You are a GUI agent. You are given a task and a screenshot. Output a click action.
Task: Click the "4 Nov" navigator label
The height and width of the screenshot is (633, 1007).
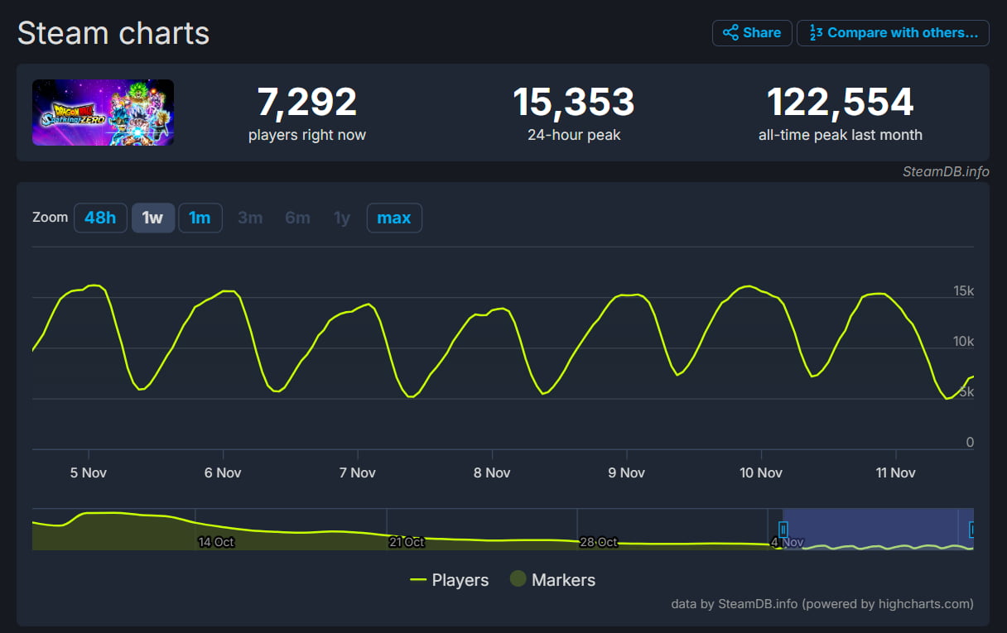coord(787,542)
